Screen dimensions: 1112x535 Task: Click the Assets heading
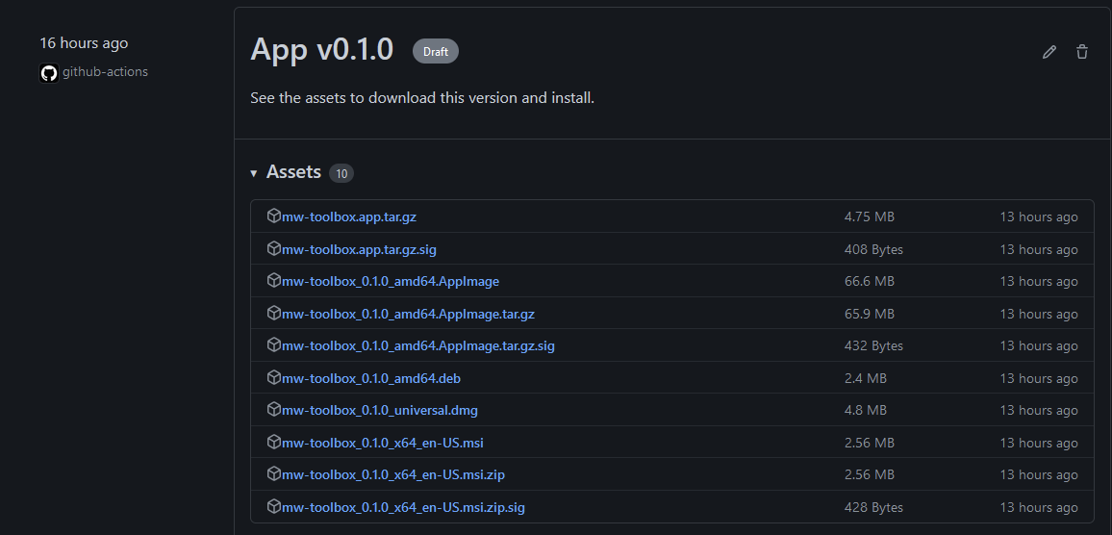(x=293, y=171)
